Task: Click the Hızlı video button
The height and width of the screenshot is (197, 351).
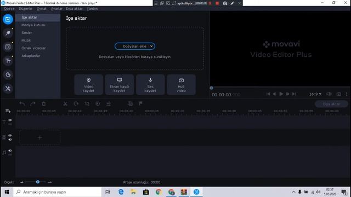Action: pos(182,85)
